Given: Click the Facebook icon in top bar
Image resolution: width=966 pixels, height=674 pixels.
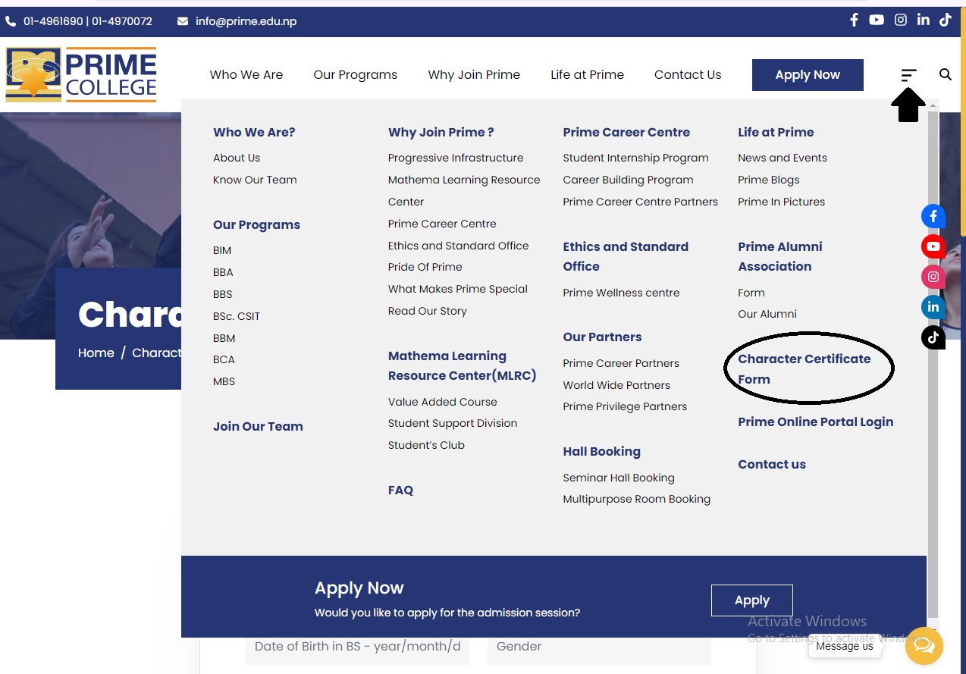Looking at the screenshot, I should 854,20.
